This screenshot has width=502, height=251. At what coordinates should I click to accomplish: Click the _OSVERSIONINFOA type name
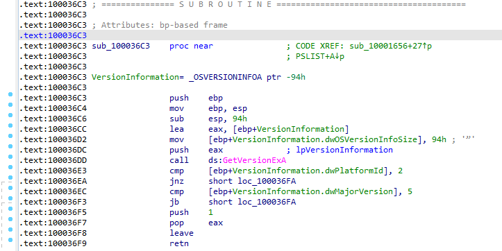(x=226, y=78)
